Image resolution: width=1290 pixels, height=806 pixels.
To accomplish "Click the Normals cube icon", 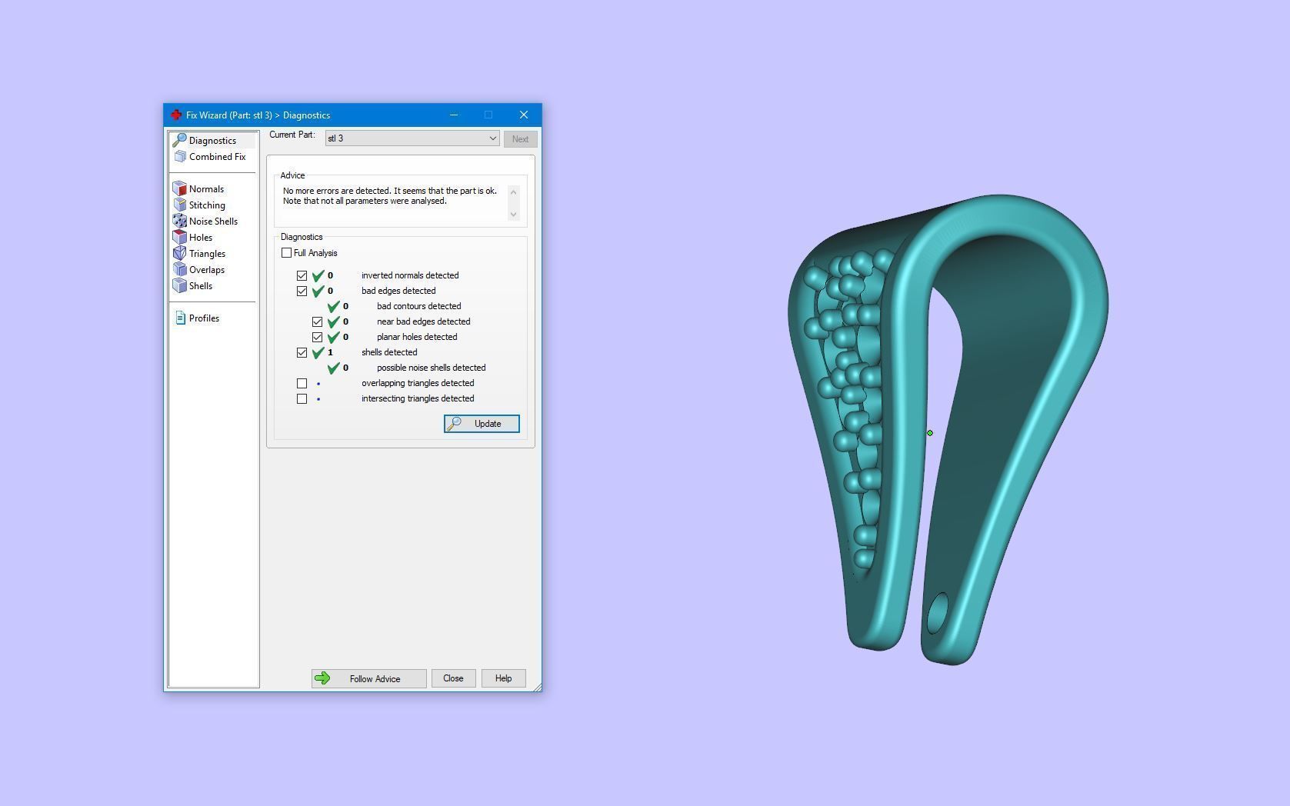I will [x=180, y=188].
